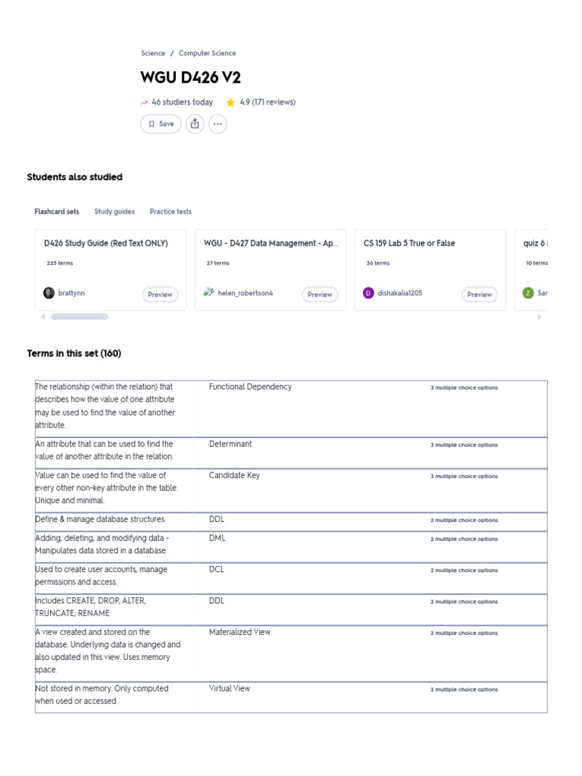Select the DCL term
Screen dimensions: 582x776
[x=216, y=569]
